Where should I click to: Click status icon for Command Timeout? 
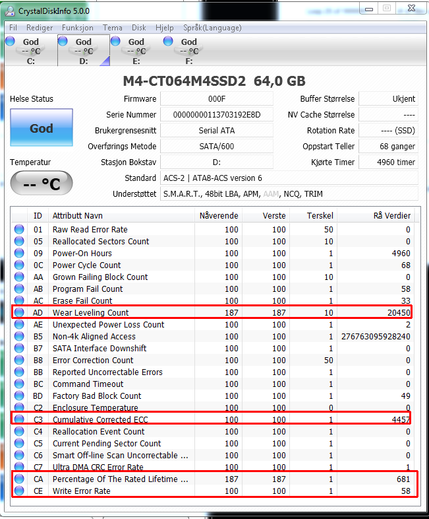19,384
